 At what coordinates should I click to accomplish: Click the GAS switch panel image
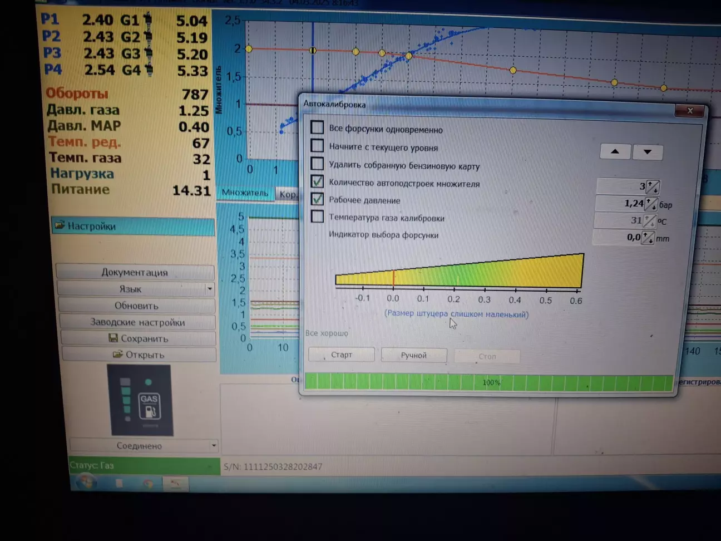(140, 400)
